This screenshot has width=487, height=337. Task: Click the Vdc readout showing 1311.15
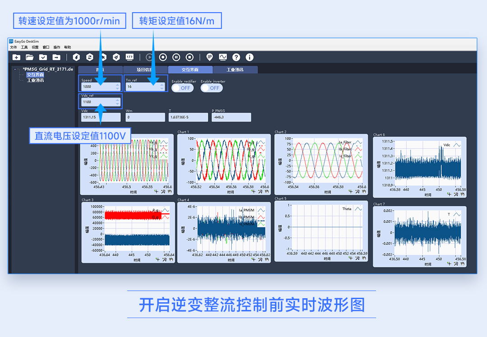100,117
